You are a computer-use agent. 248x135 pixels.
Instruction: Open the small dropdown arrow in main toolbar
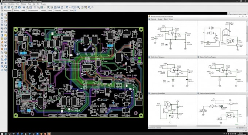pyautogui.click(x=45, y=7)
